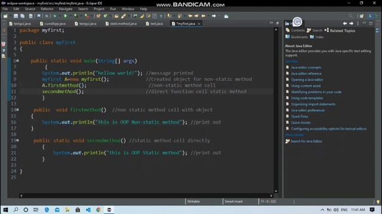Open the Navigate menu
Screen dimensions: 382x214
66,9
